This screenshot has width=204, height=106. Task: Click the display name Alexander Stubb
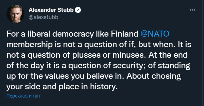point(51,10)
